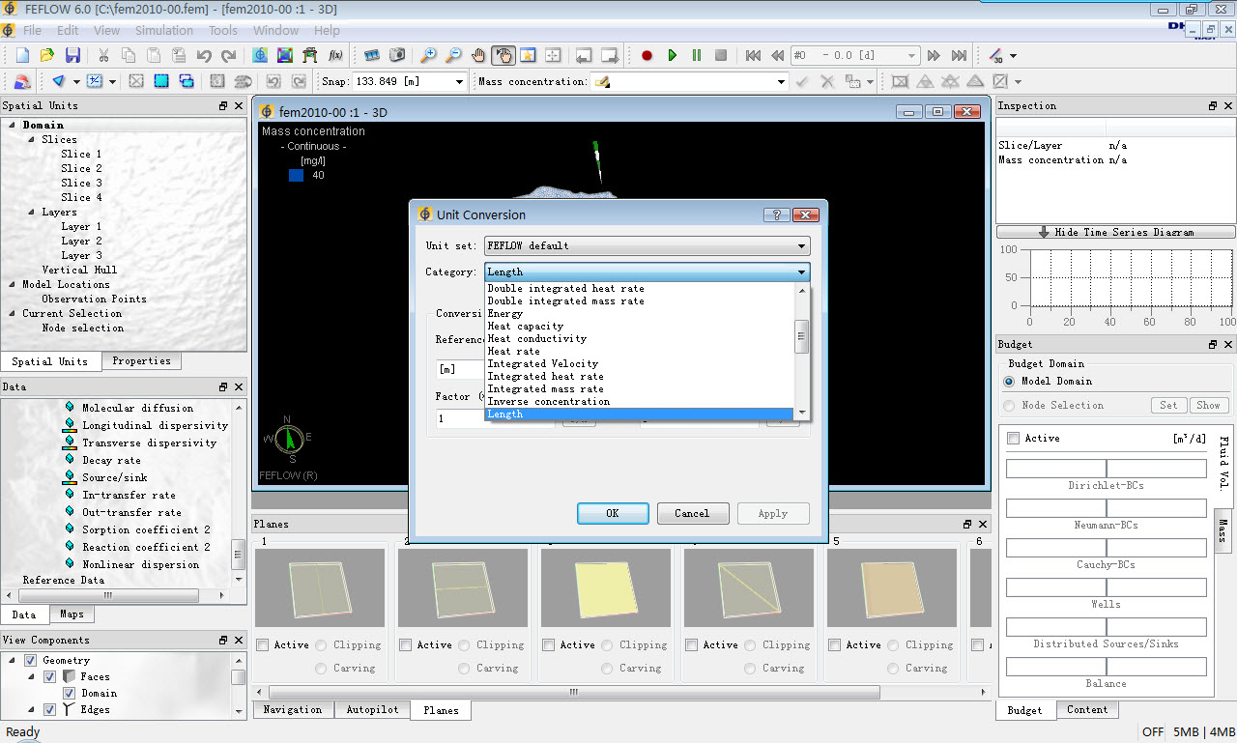Click the 3D view toolbar icon
This screenshot has height=743, width=1237.
pyautogui.click(x=997, y=56)
